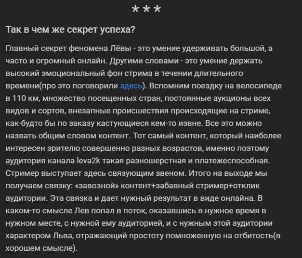The width and height of the screenshot is (302, 258).
Task: Click the word «отбитость» near the end
Action: [254, 236]
